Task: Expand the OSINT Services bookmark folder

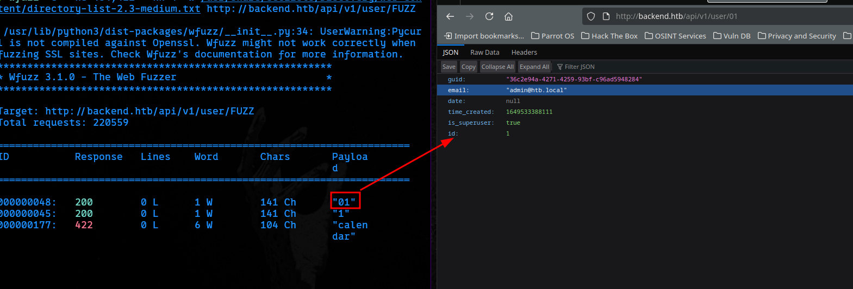Action: tap(675, 36)
